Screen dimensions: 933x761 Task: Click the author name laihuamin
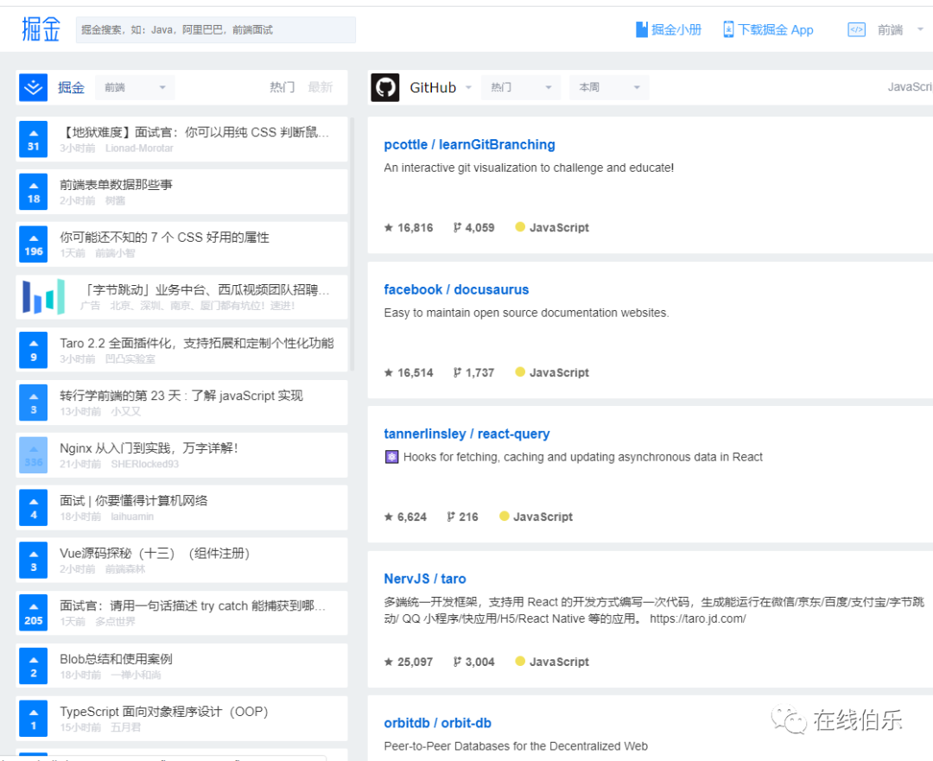(x=132, y=517)
